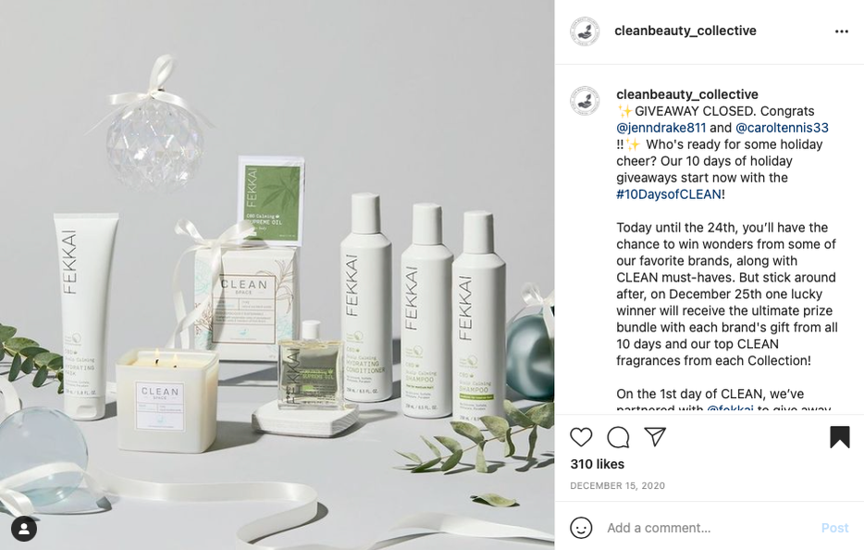Open the three-dot more options menu
The width and height of the screenshot is (864, 550).
point(842,31)
